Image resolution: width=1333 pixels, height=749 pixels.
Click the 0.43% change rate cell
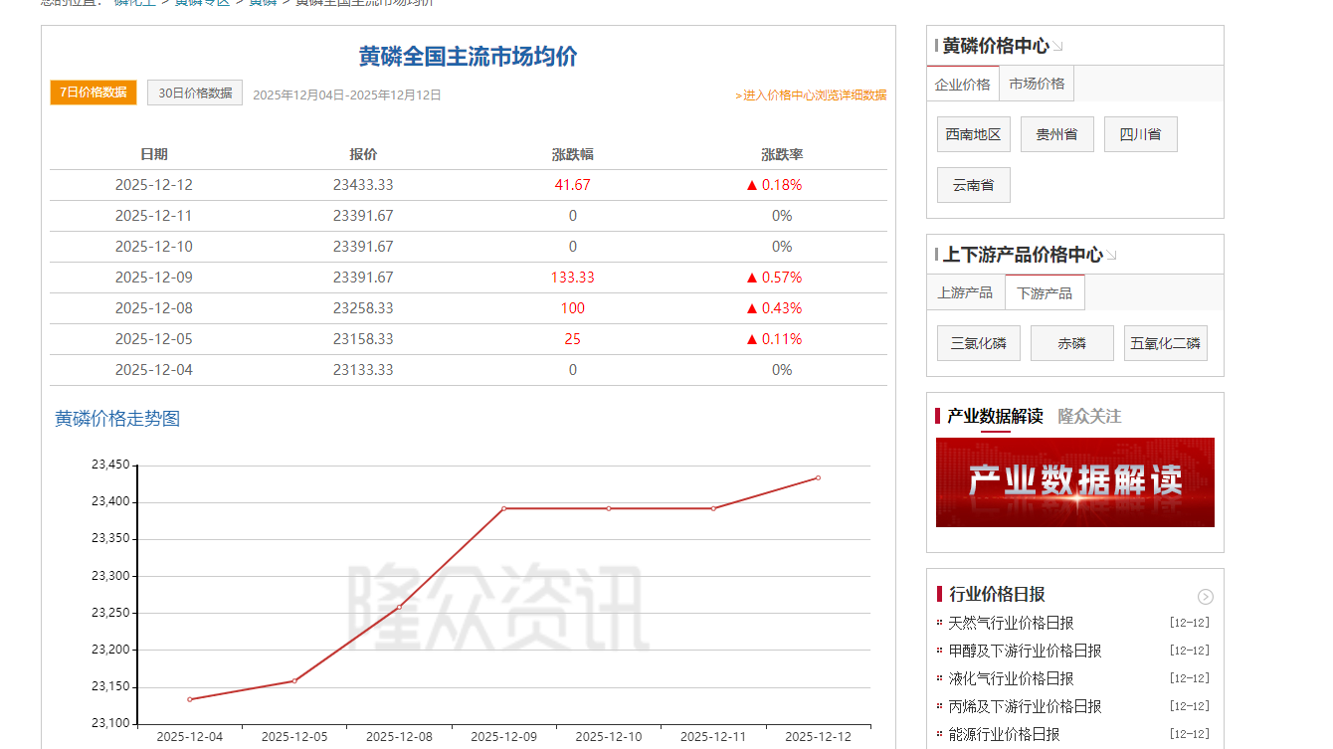click(x=775, y=308)
